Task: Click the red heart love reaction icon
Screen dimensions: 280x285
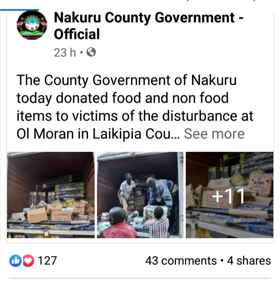Action: [x=28, y=261]
